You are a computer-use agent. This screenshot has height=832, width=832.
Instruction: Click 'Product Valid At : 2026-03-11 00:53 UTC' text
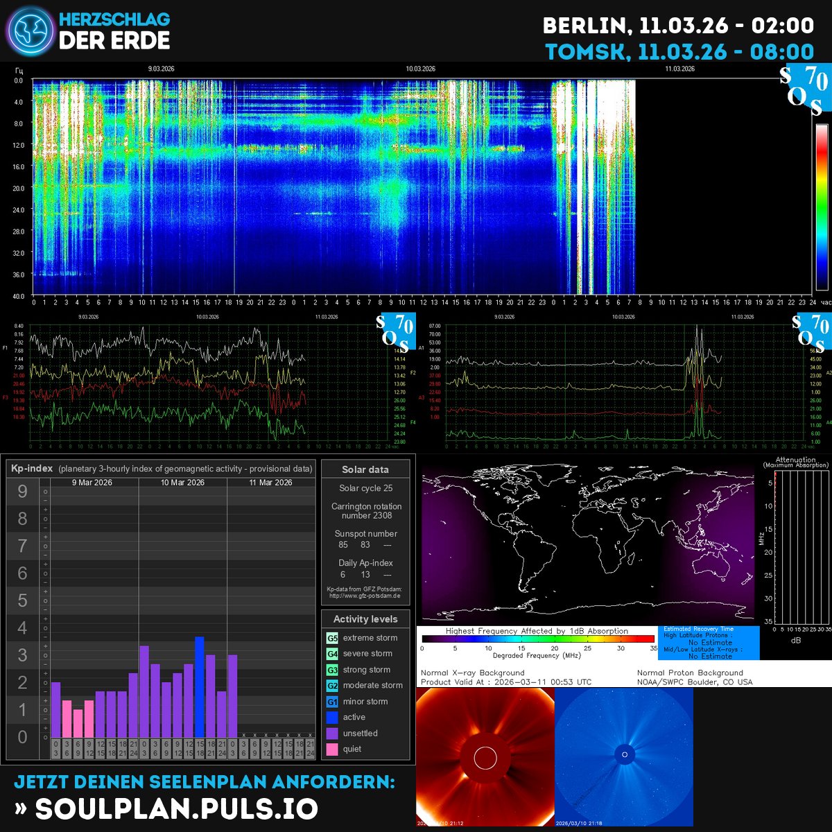[506, 682]
